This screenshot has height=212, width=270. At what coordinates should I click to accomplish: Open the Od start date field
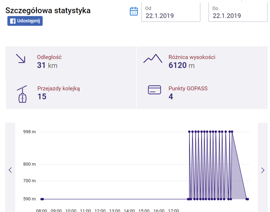coord(171,12)
